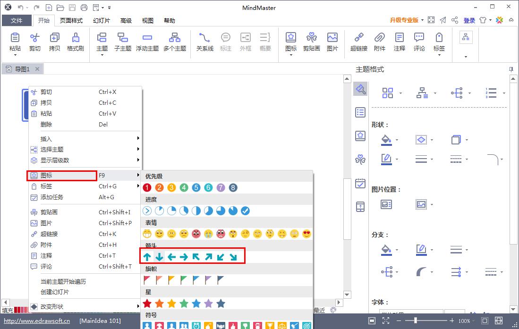Open the 图标 ribbon dropdown
This screenshot has height=329, width=519.
[290, 55]
